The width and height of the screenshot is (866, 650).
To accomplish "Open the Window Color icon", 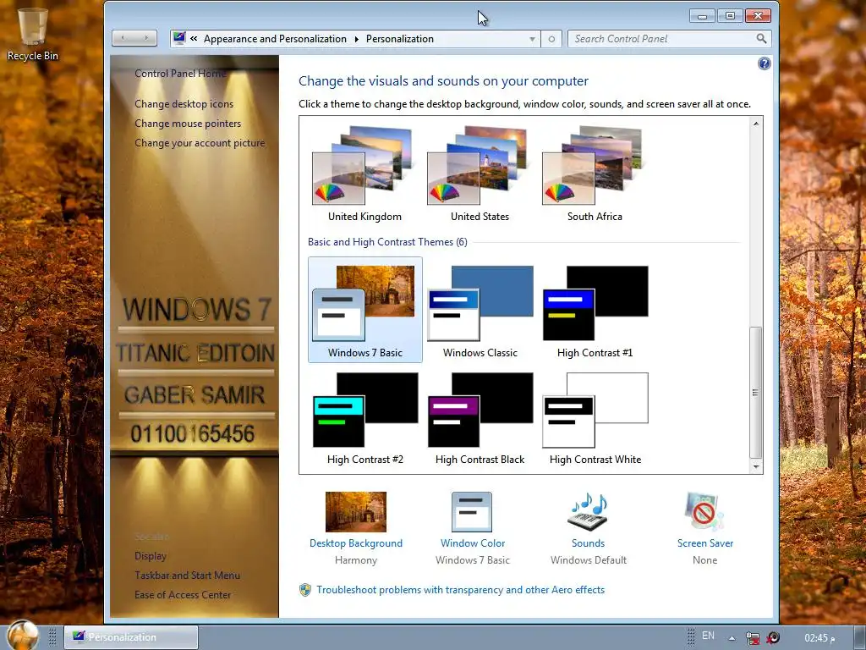I will tap(472, 512).
